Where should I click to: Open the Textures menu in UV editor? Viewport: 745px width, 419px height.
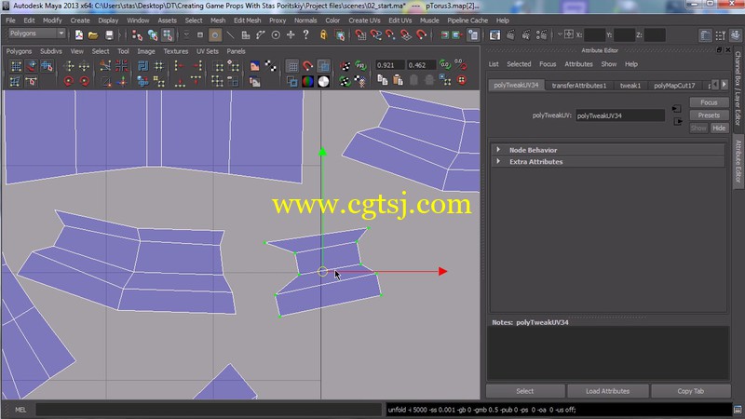(x=176, y=51)
